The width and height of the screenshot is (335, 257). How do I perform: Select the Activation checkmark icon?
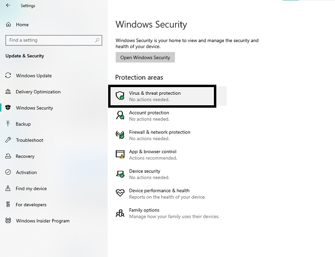8,172
